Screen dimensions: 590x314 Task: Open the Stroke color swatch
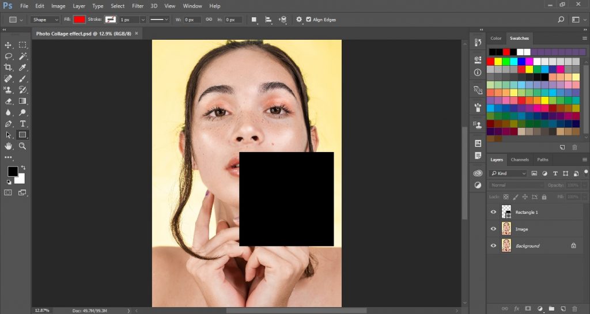pos(110,20)
